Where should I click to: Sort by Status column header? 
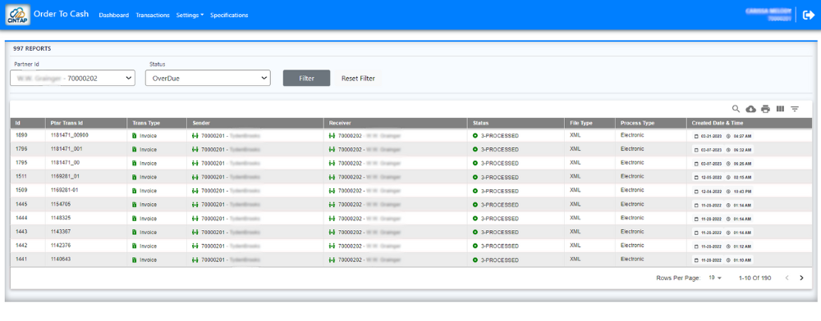point(480,123)
